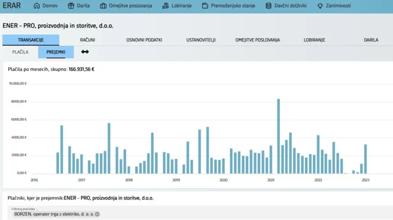Click the Davčni dolžniki database icon

coord(268,5)
